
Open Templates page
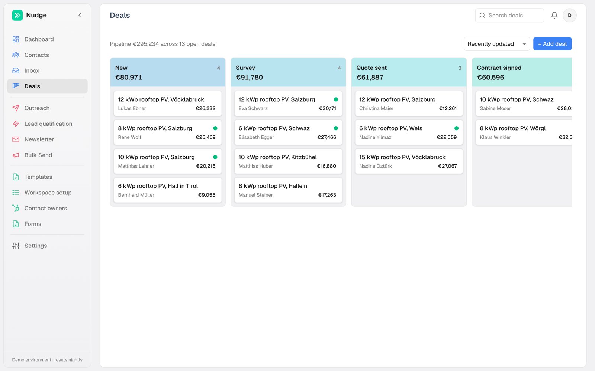47,177
